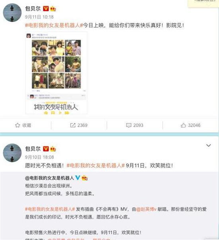This screenshot has width=219, height=240.
Task: Click username 包贝尔 on the first post
Action: 33,9
